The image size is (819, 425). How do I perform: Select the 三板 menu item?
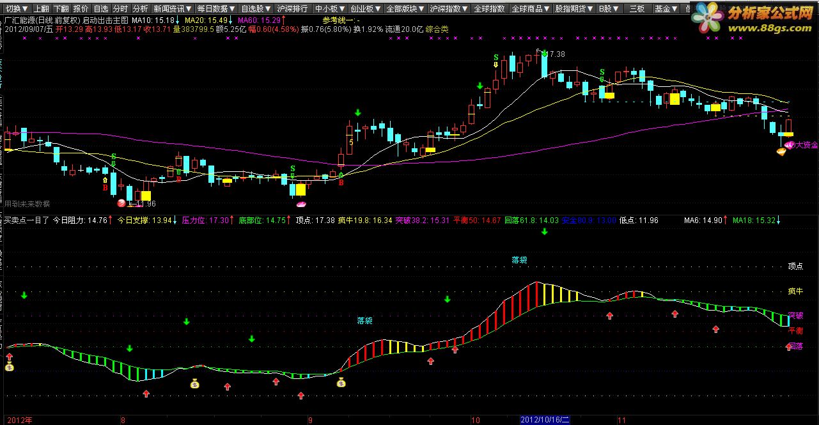pyautogui.click(x=637, y=9)
